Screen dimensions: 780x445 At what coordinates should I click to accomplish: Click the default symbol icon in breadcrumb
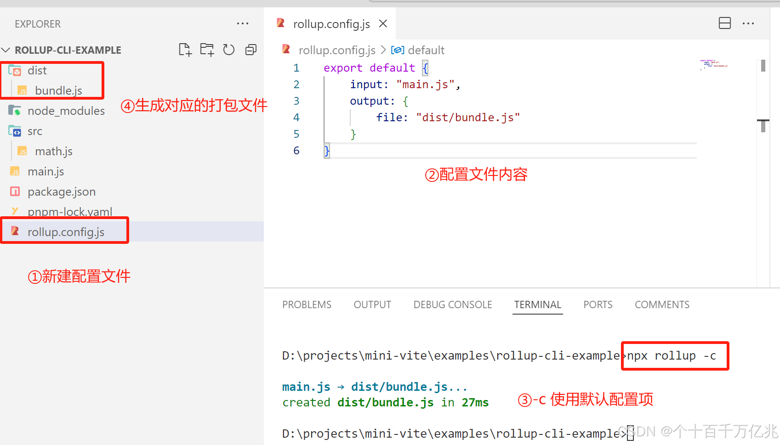[398, 50]
